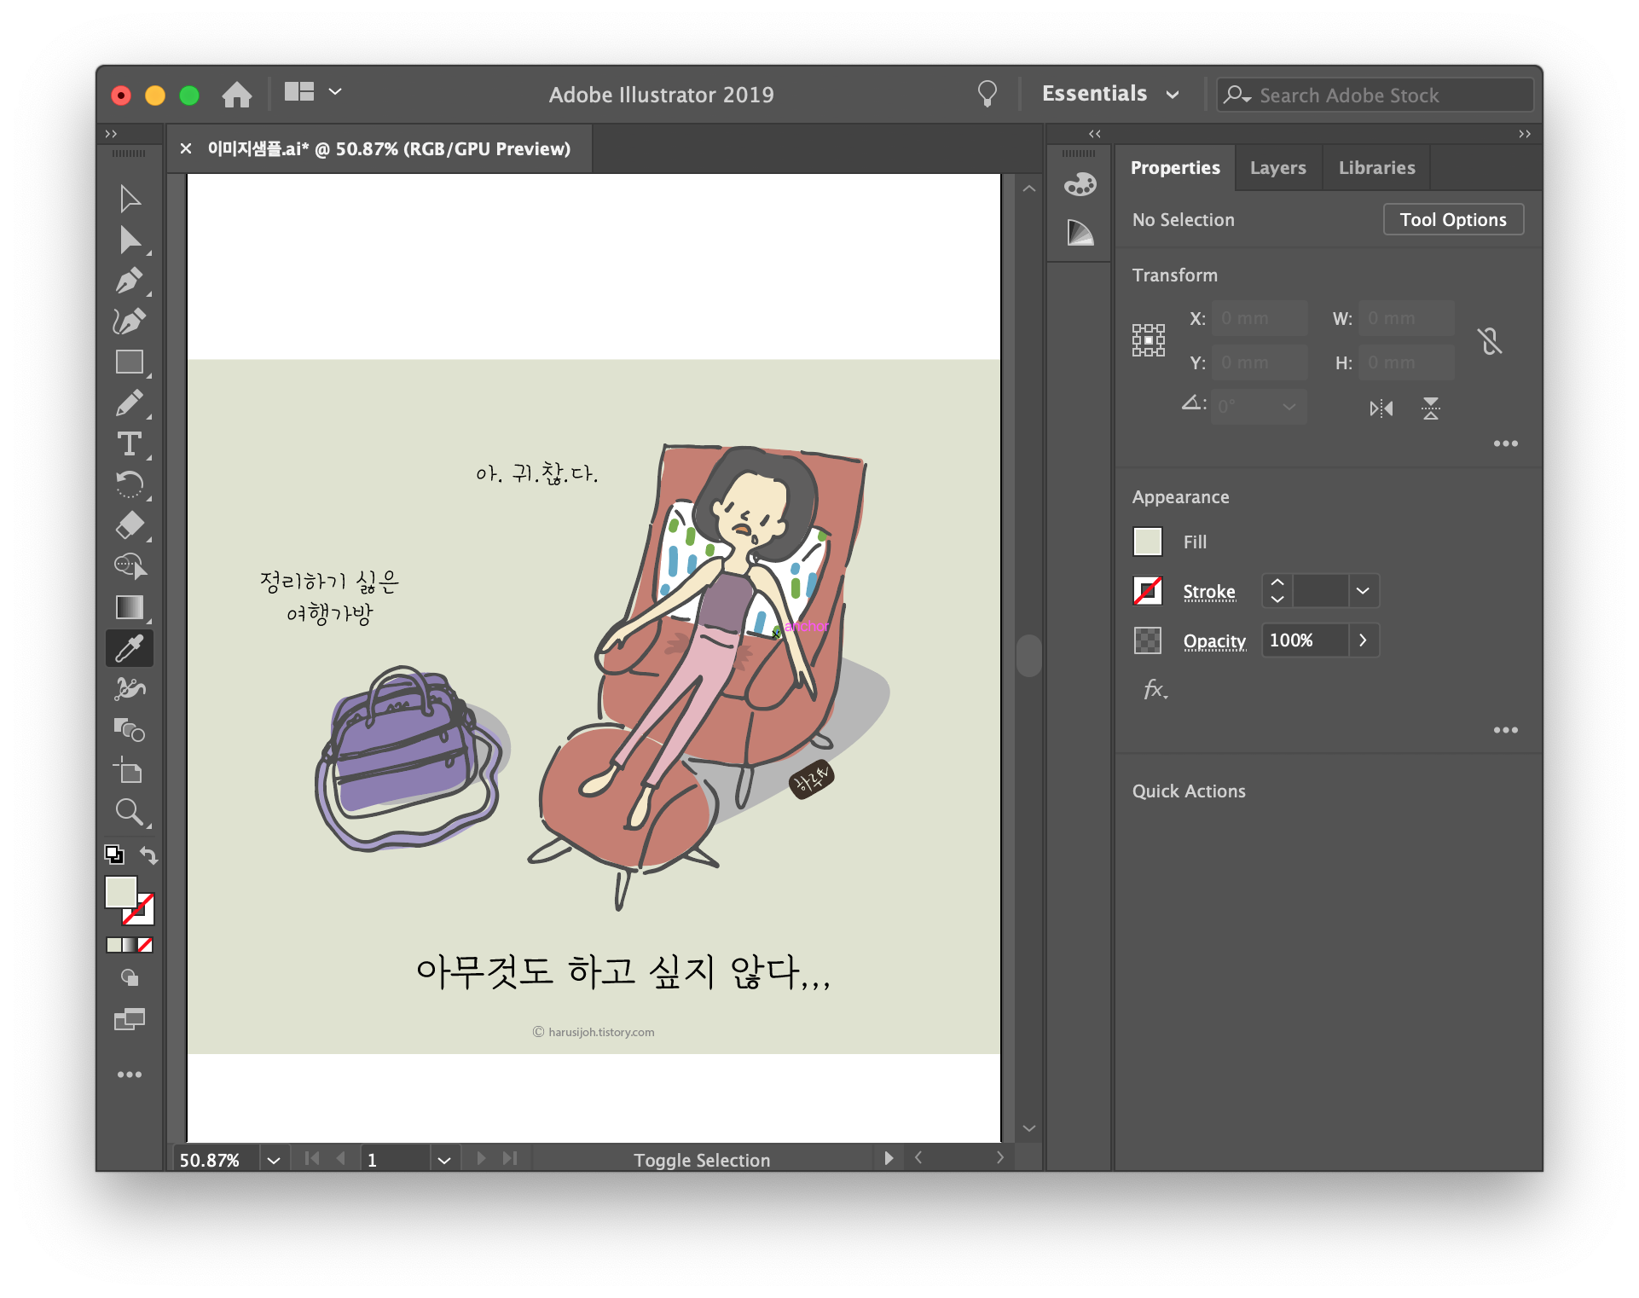Switch to the Libraries tab
The height and width of the screenshot is (1298, 1639).
coord(1376,168)
